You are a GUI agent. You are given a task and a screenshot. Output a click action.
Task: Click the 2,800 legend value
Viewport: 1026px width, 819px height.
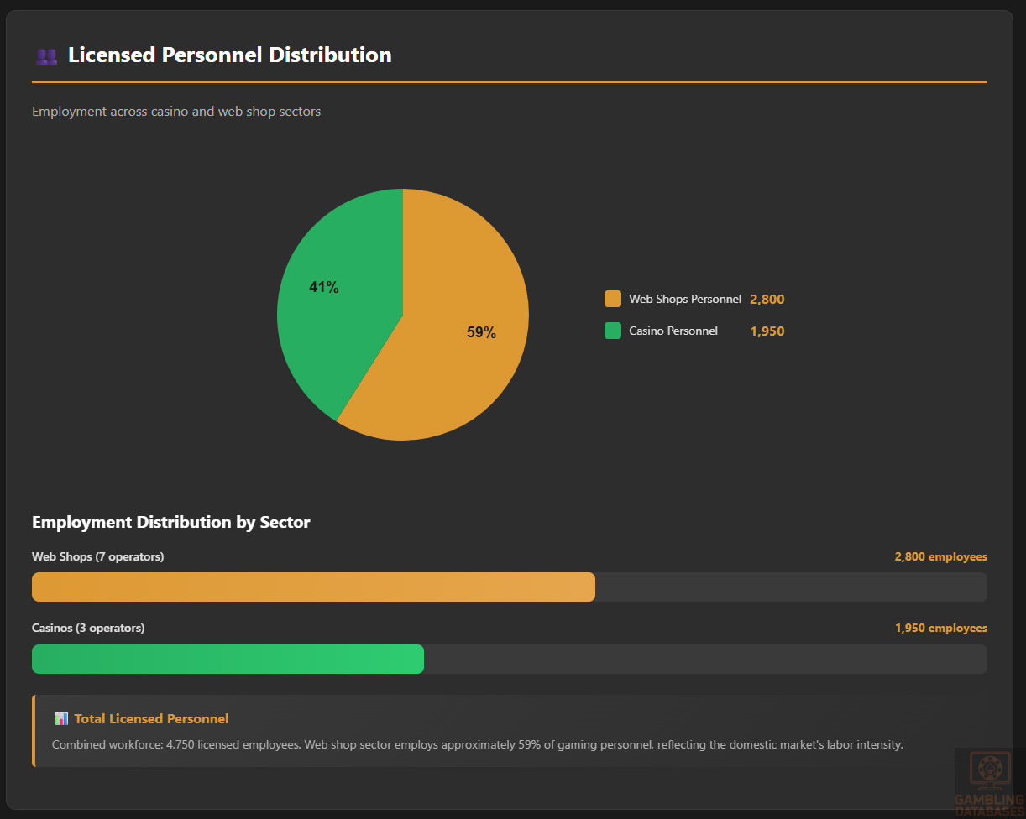click(x=767, y=299)
